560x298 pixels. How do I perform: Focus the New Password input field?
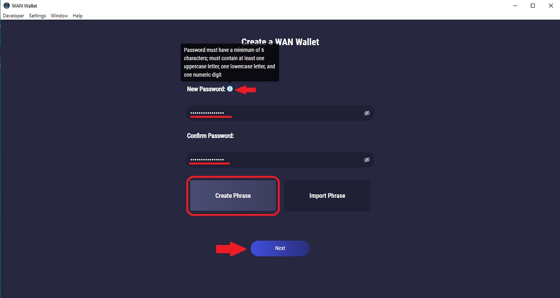click(280, 113)
